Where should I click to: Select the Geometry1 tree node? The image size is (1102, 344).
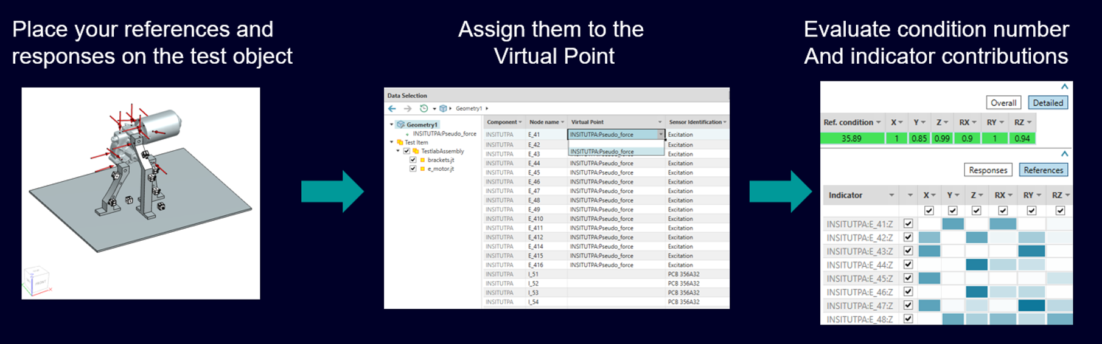[421, 125]
